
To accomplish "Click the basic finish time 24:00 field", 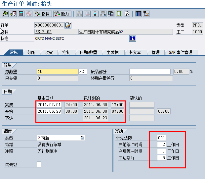I will (71, 104).
